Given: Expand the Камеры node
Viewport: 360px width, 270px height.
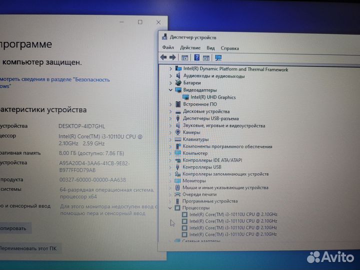Looking at the screenshot, I should [x=170, y=132].
